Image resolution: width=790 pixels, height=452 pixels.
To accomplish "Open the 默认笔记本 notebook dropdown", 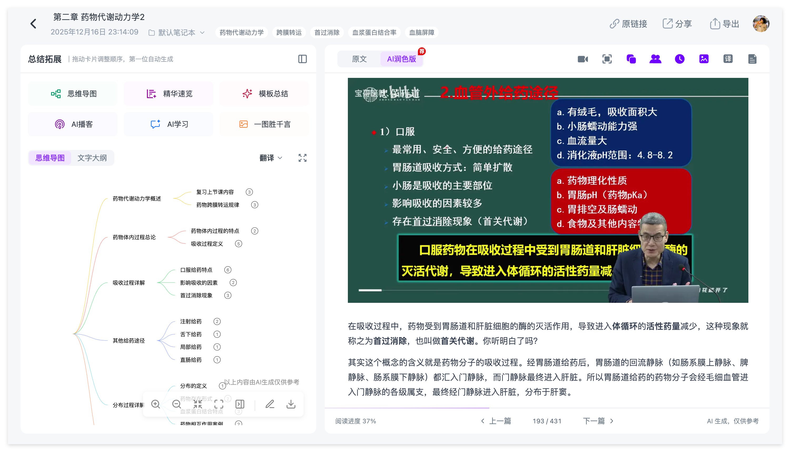I will [176, 33].
